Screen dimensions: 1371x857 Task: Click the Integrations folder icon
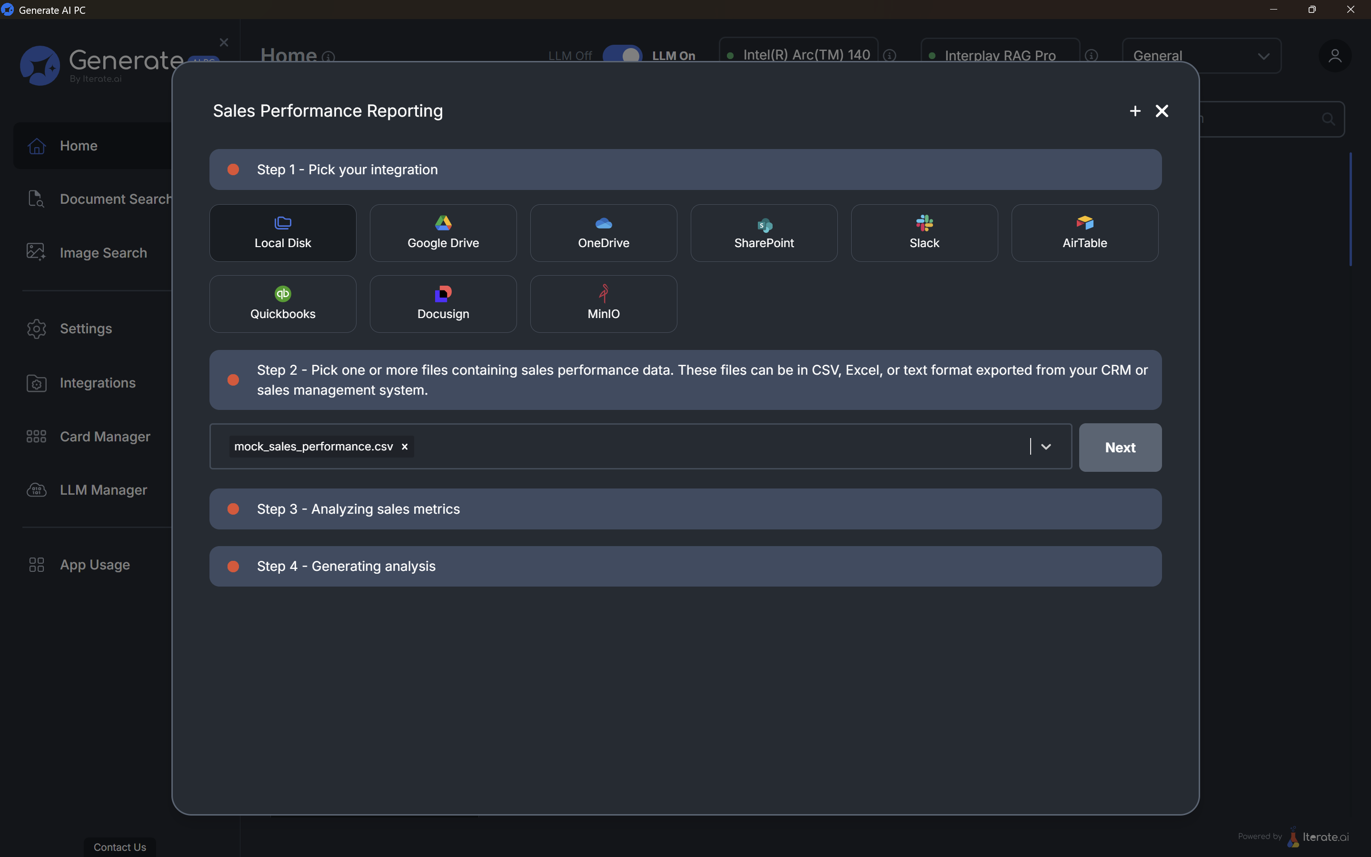point(36,383)
